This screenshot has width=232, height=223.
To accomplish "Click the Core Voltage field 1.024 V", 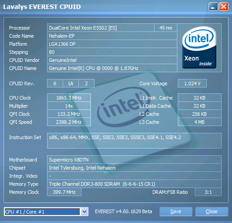I will [192, 83].
